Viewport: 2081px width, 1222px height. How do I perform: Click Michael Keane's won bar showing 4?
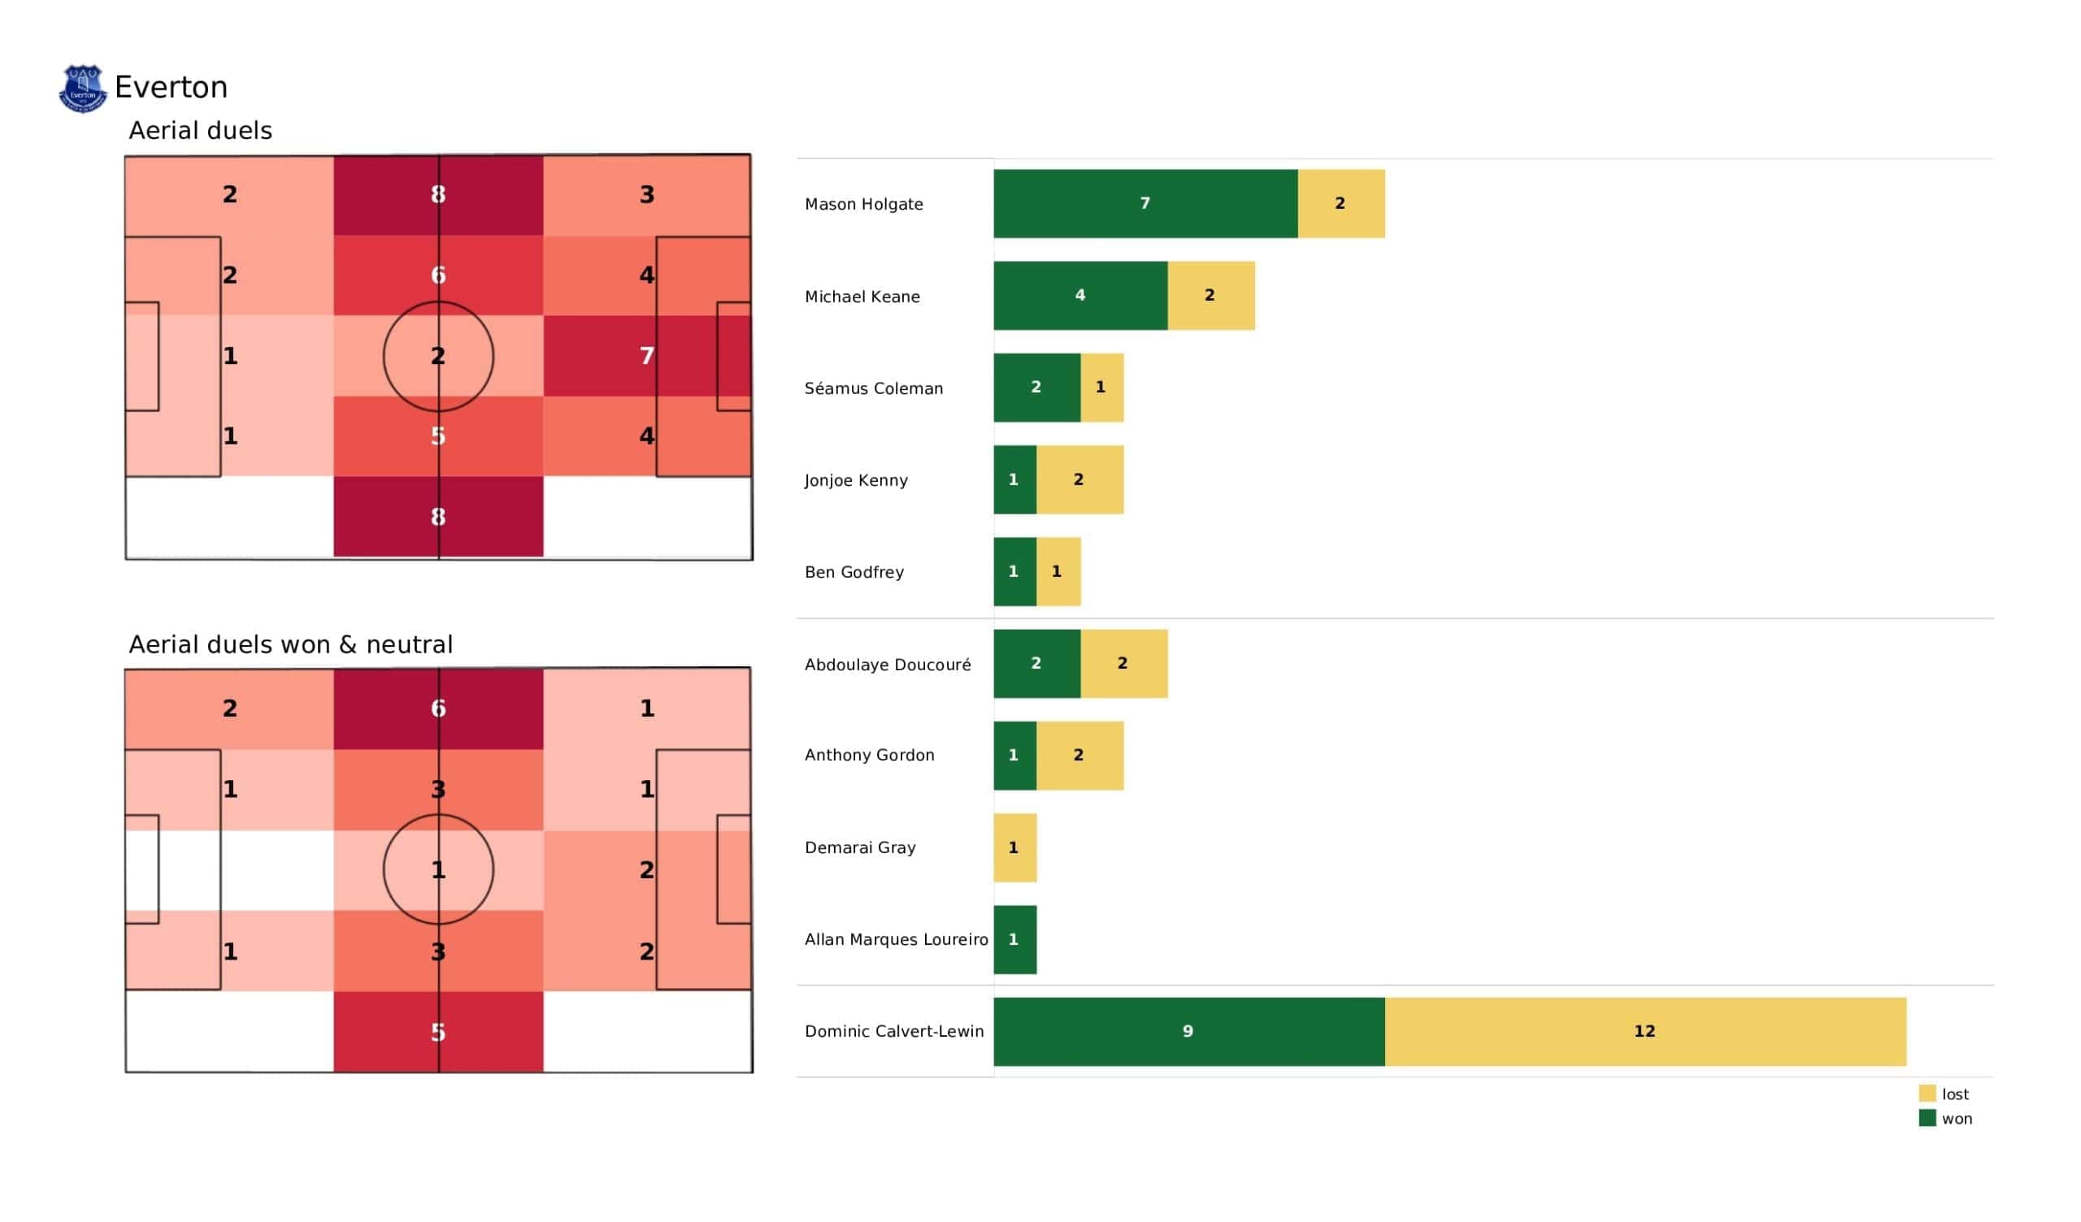point(1081,296)
